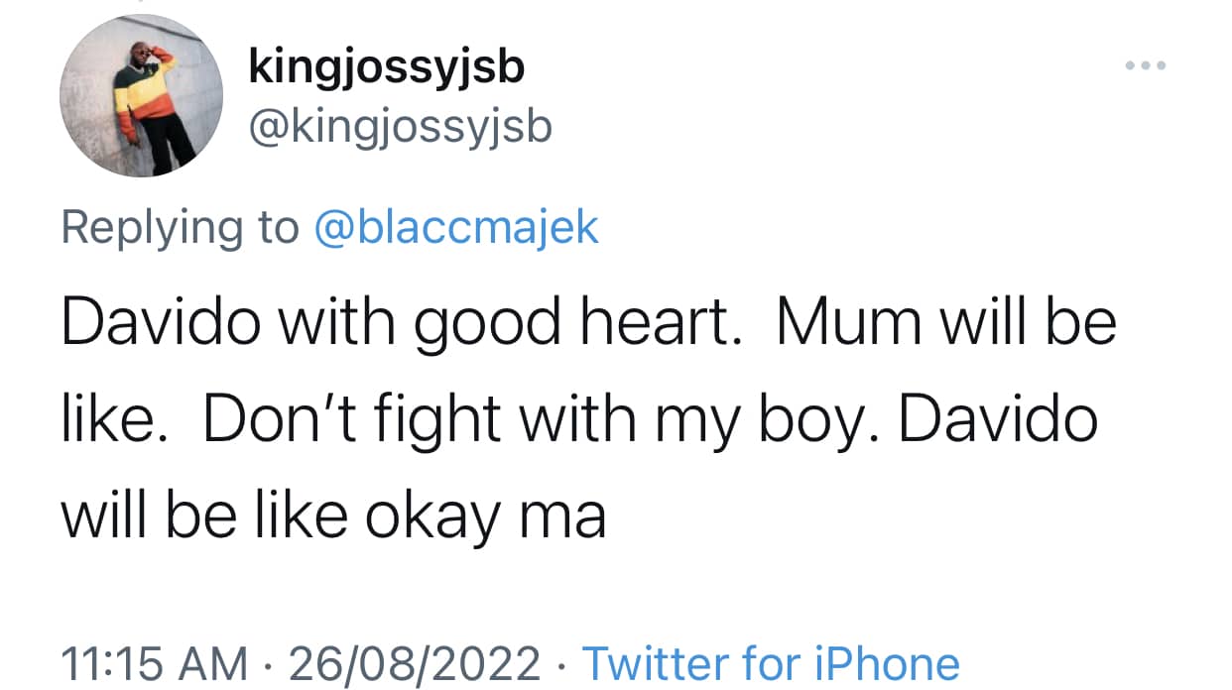
Task: Click the bold display name kingjossyjsb
Action: [387, 69]
